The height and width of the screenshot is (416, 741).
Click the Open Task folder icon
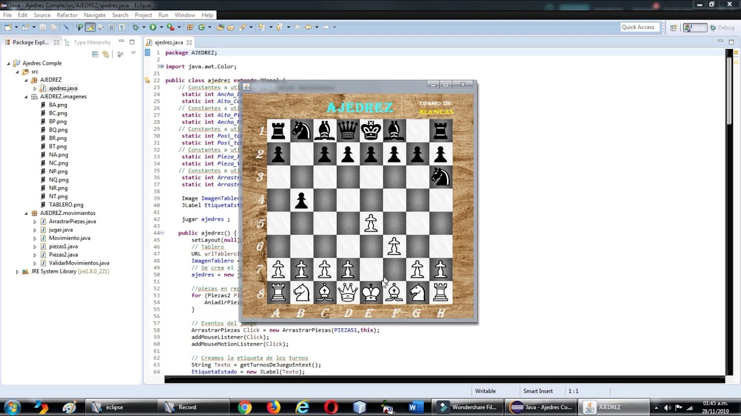(x=231, y=27)
